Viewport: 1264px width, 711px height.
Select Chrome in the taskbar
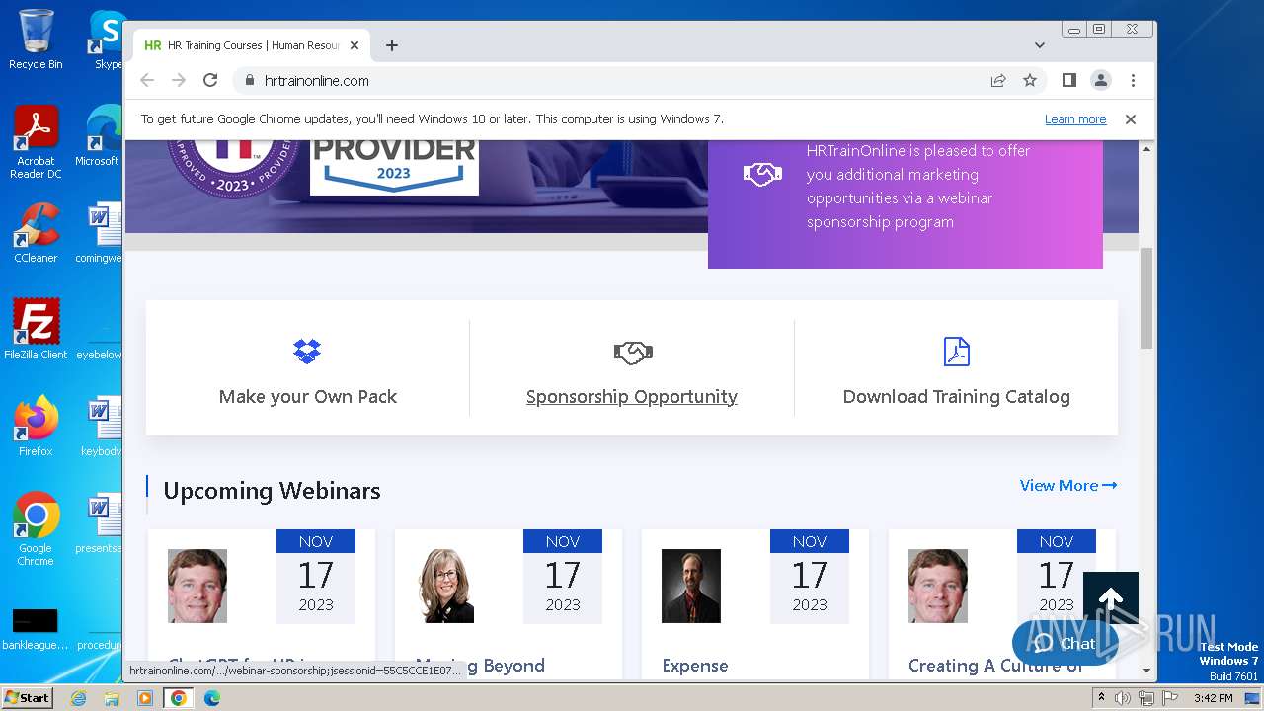[179, 698]
